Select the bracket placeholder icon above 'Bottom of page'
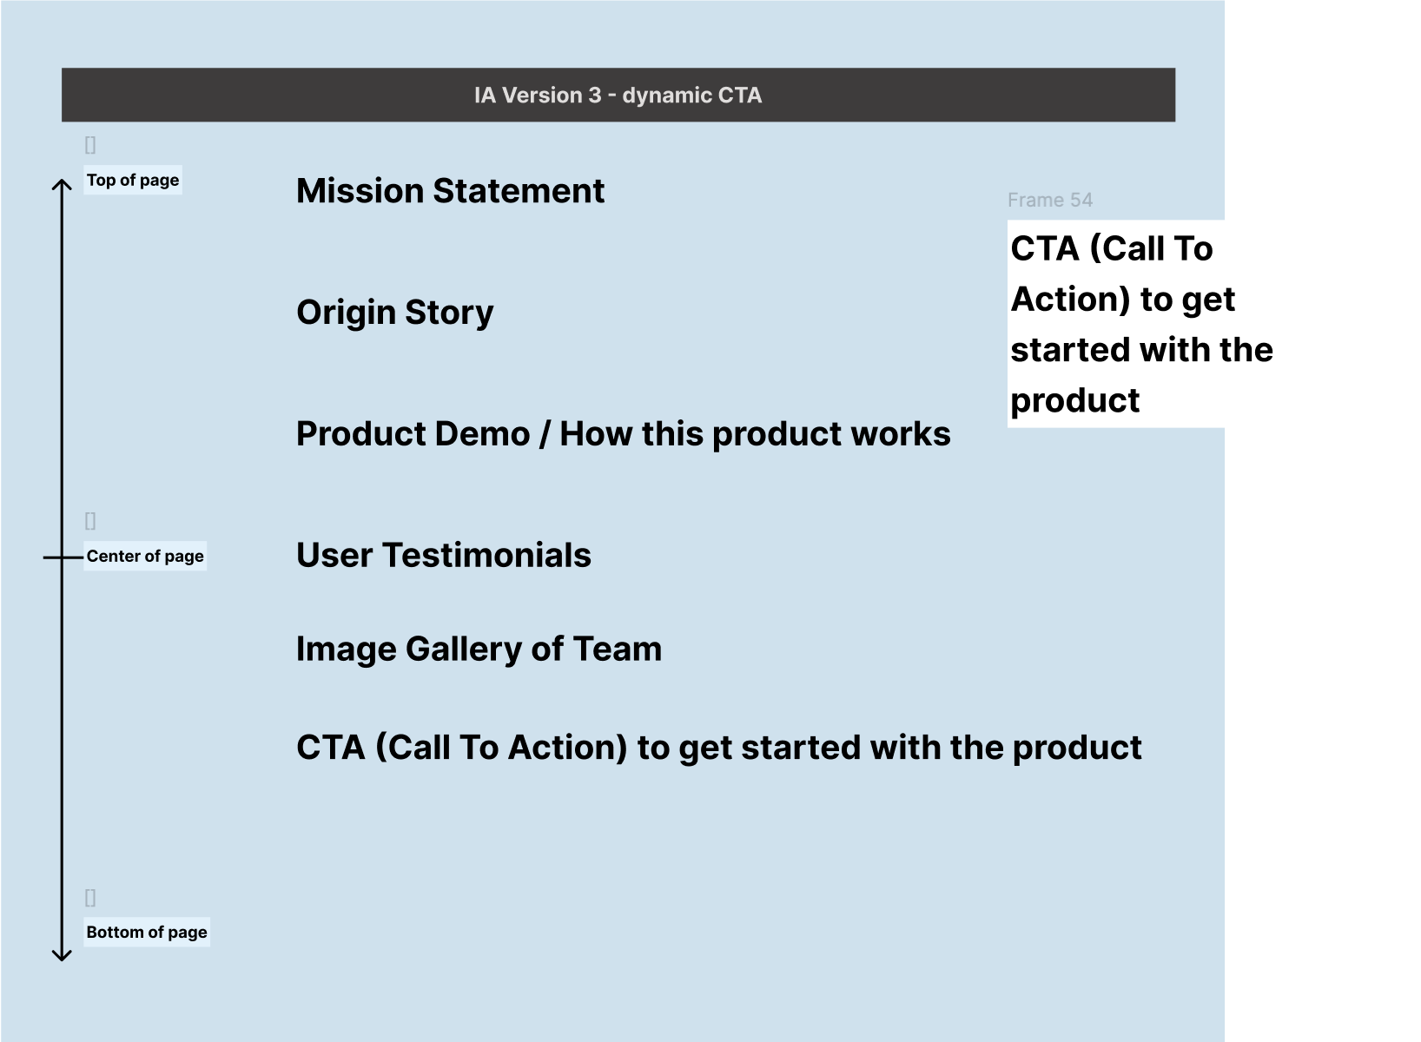 pyautogui.click(x=90, y=898)
